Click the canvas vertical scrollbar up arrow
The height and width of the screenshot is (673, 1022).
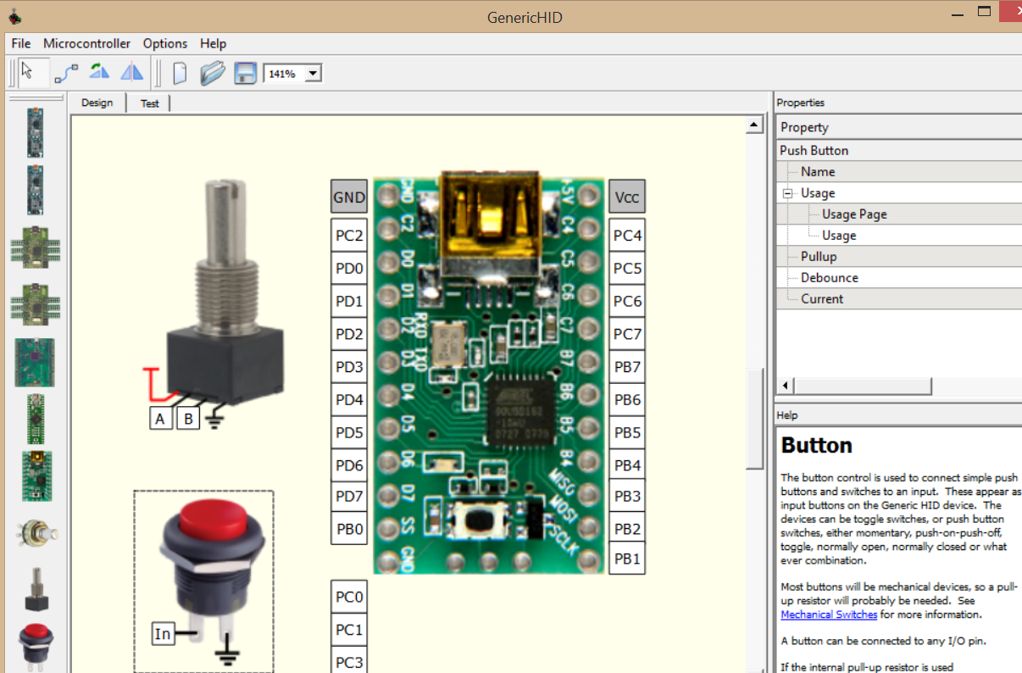tap(754, 126)
